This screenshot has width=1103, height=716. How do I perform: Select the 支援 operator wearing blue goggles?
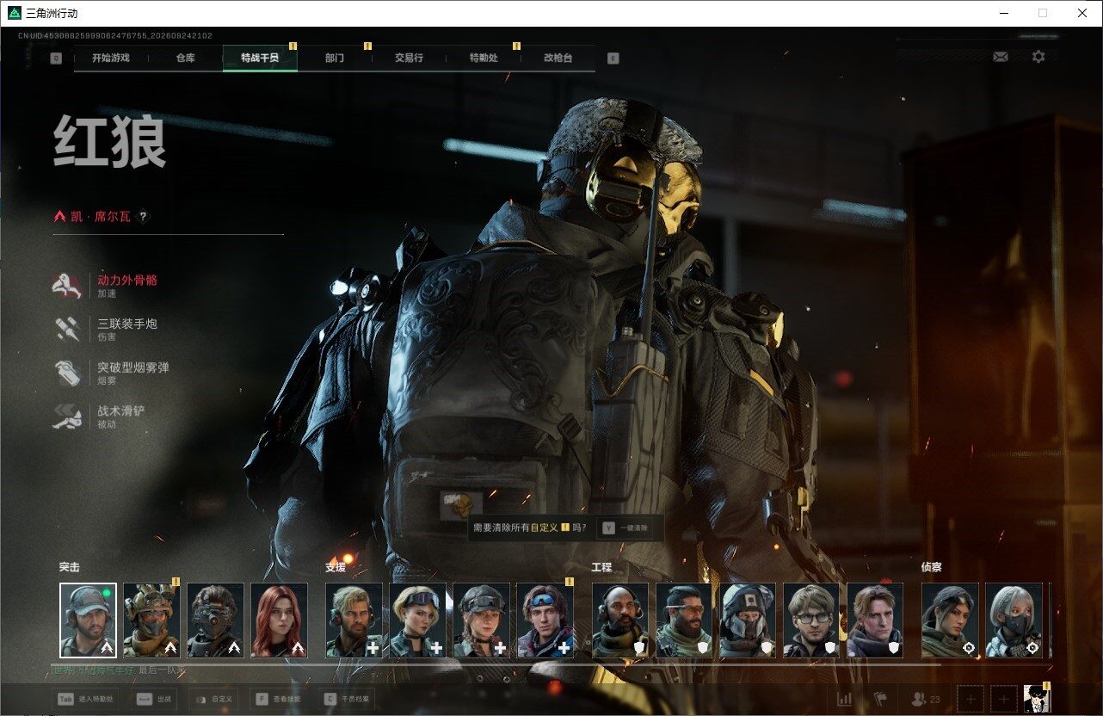(545, 620)
